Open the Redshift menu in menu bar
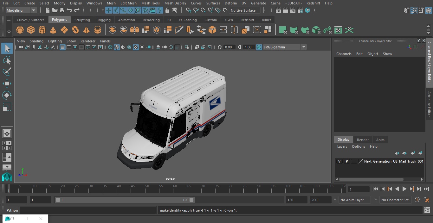The height and width of the screenshot is (223, 433). [x=313, y=3]
